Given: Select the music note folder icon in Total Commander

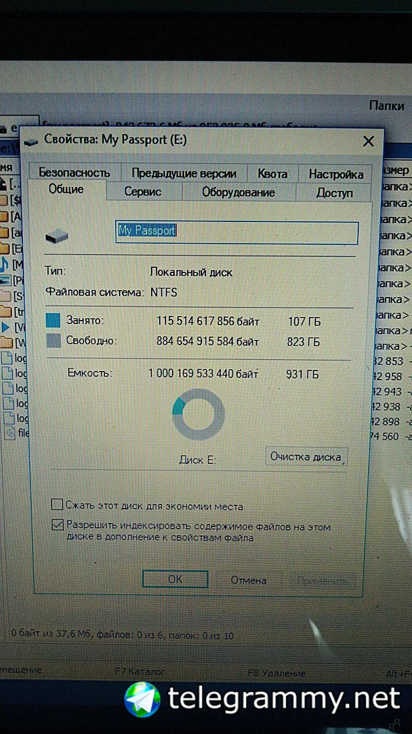Looking at the screenshot, I should (x=4, y=265).
